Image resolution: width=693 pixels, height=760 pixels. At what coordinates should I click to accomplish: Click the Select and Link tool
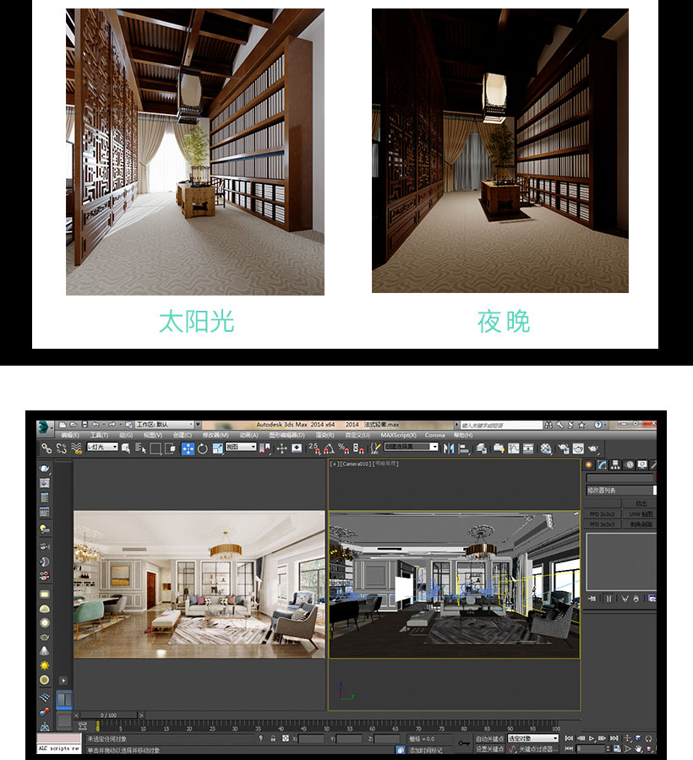[x=46, y=448]
